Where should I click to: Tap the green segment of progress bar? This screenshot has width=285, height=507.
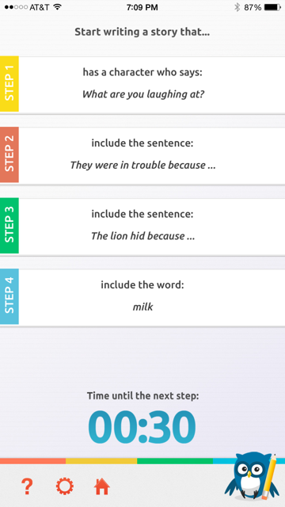175,461
